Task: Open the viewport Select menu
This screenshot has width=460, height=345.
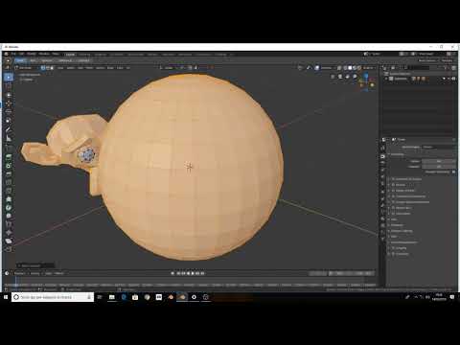Action: coord(70,68)
